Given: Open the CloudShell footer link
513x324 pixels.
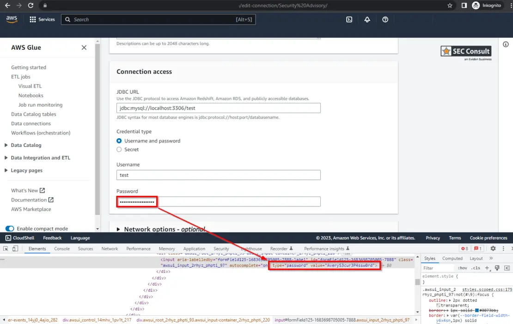Looking at the screenshot, I should pos(20,238).
